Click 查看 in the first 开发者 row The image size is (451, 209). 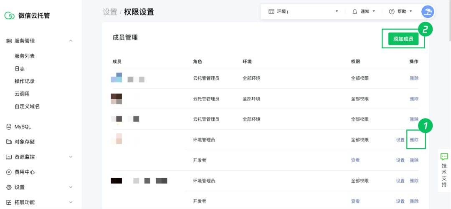355,161
